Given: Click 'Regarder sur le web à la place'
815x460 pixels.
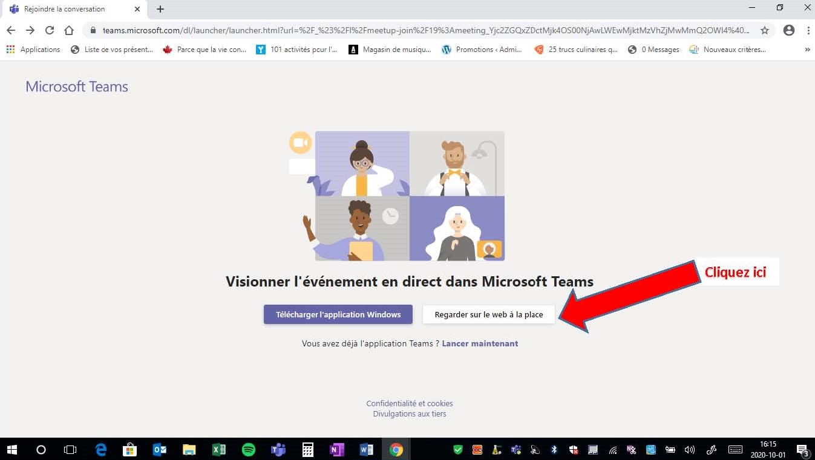Looking at the screenshot, I should [x=488, y=314].
